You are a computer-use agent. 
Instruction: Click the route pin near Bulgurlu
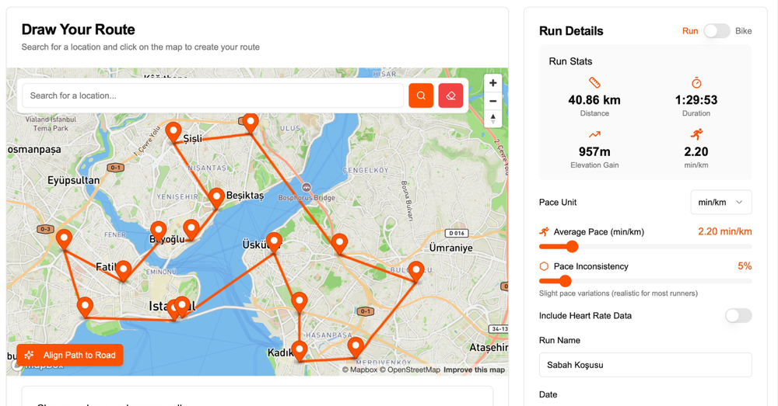point(416,272)
